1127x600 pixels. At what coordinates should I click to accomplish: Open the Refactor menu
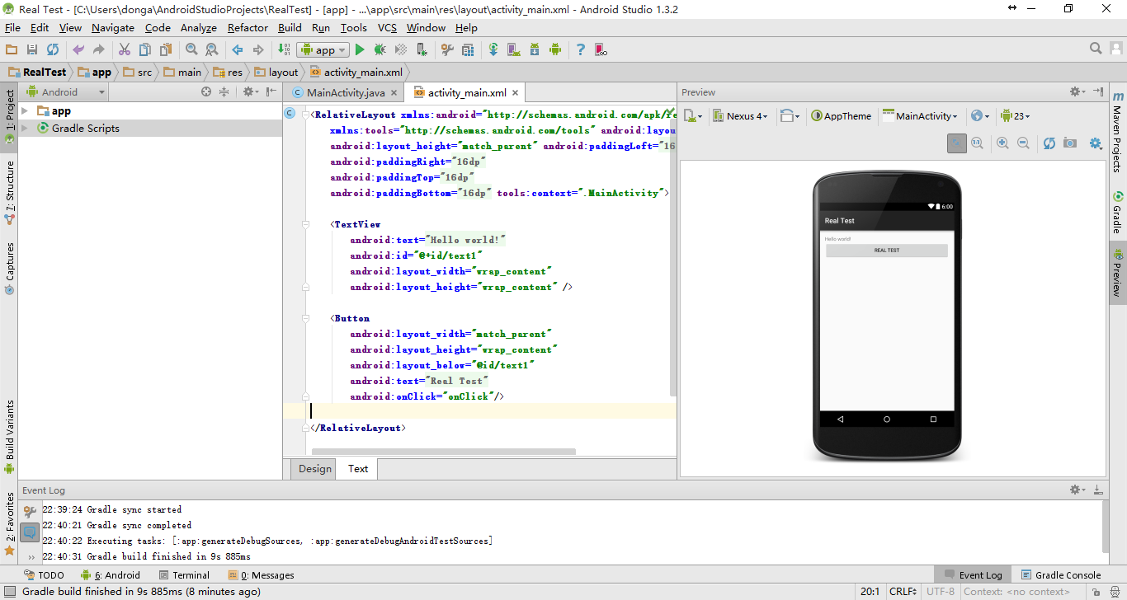pyautogui.click(x=248, y=28)
